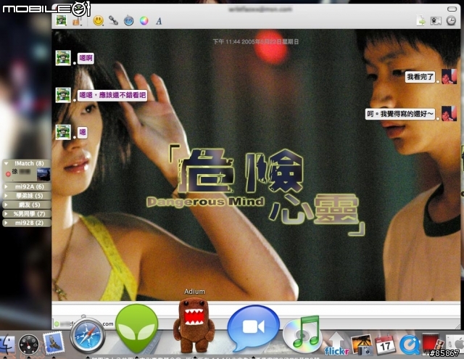Open iCal calendar icon showing 17
464x359 pixels.
(385, 344)
